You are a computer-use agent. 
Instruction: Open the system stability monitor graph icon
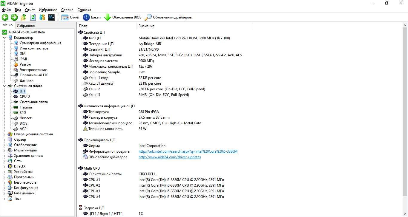(x=51, y=17)
